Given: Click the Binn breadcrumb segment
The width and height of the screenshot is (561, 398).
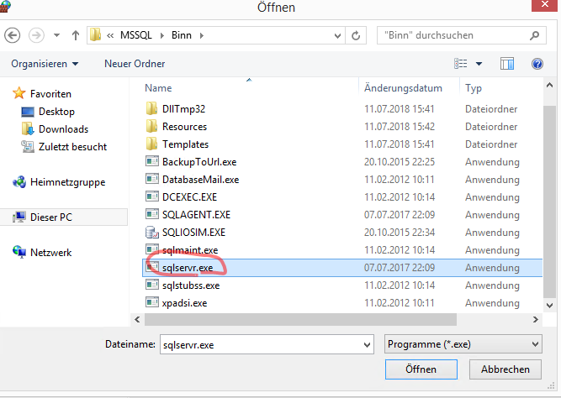Looking at the screenshot, I should (182, 35).
